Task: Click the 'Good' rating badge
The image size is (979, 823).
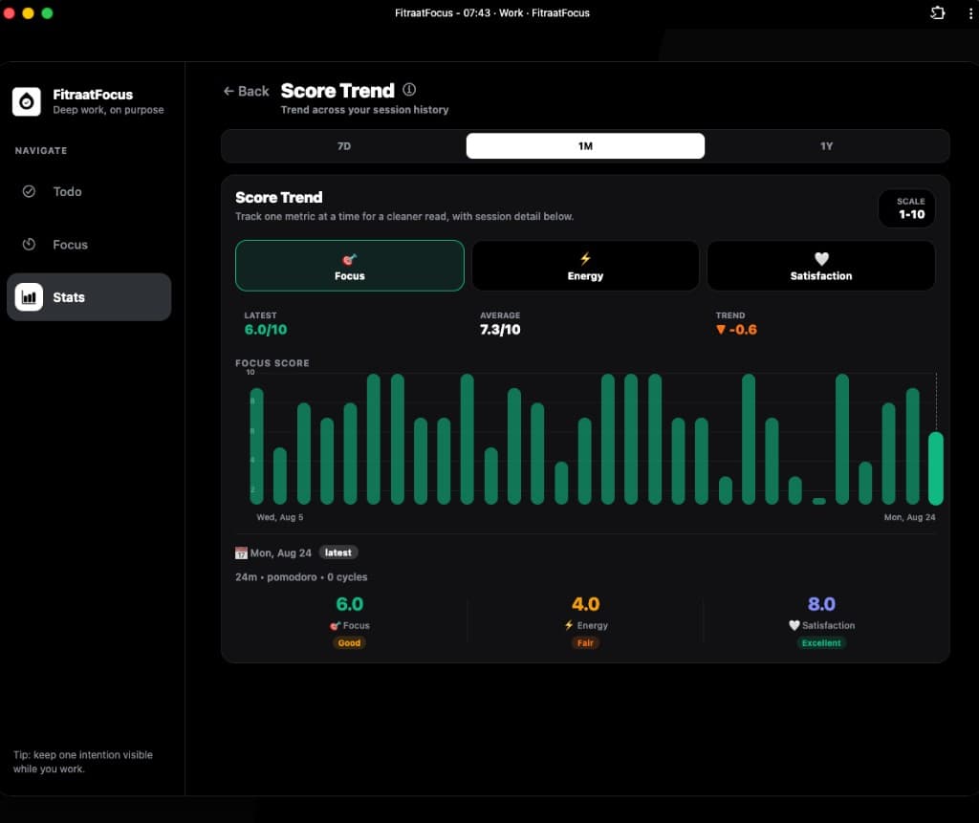Action: 349,643
